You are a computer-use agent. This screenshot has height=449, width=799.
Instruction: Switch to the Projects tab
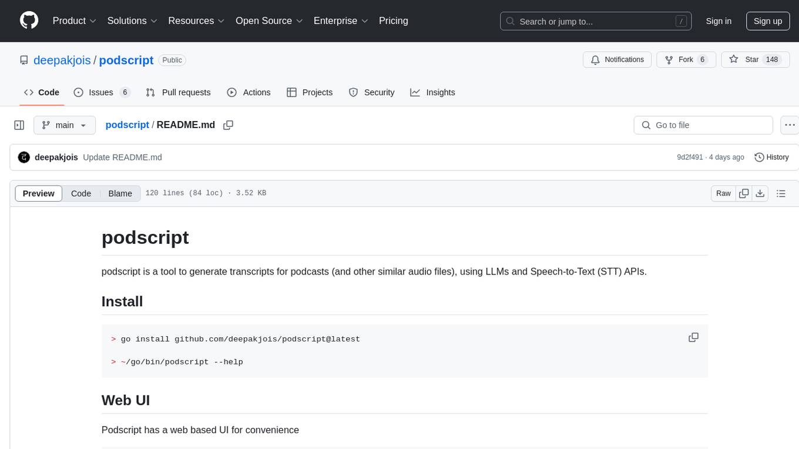coord(310,92)
